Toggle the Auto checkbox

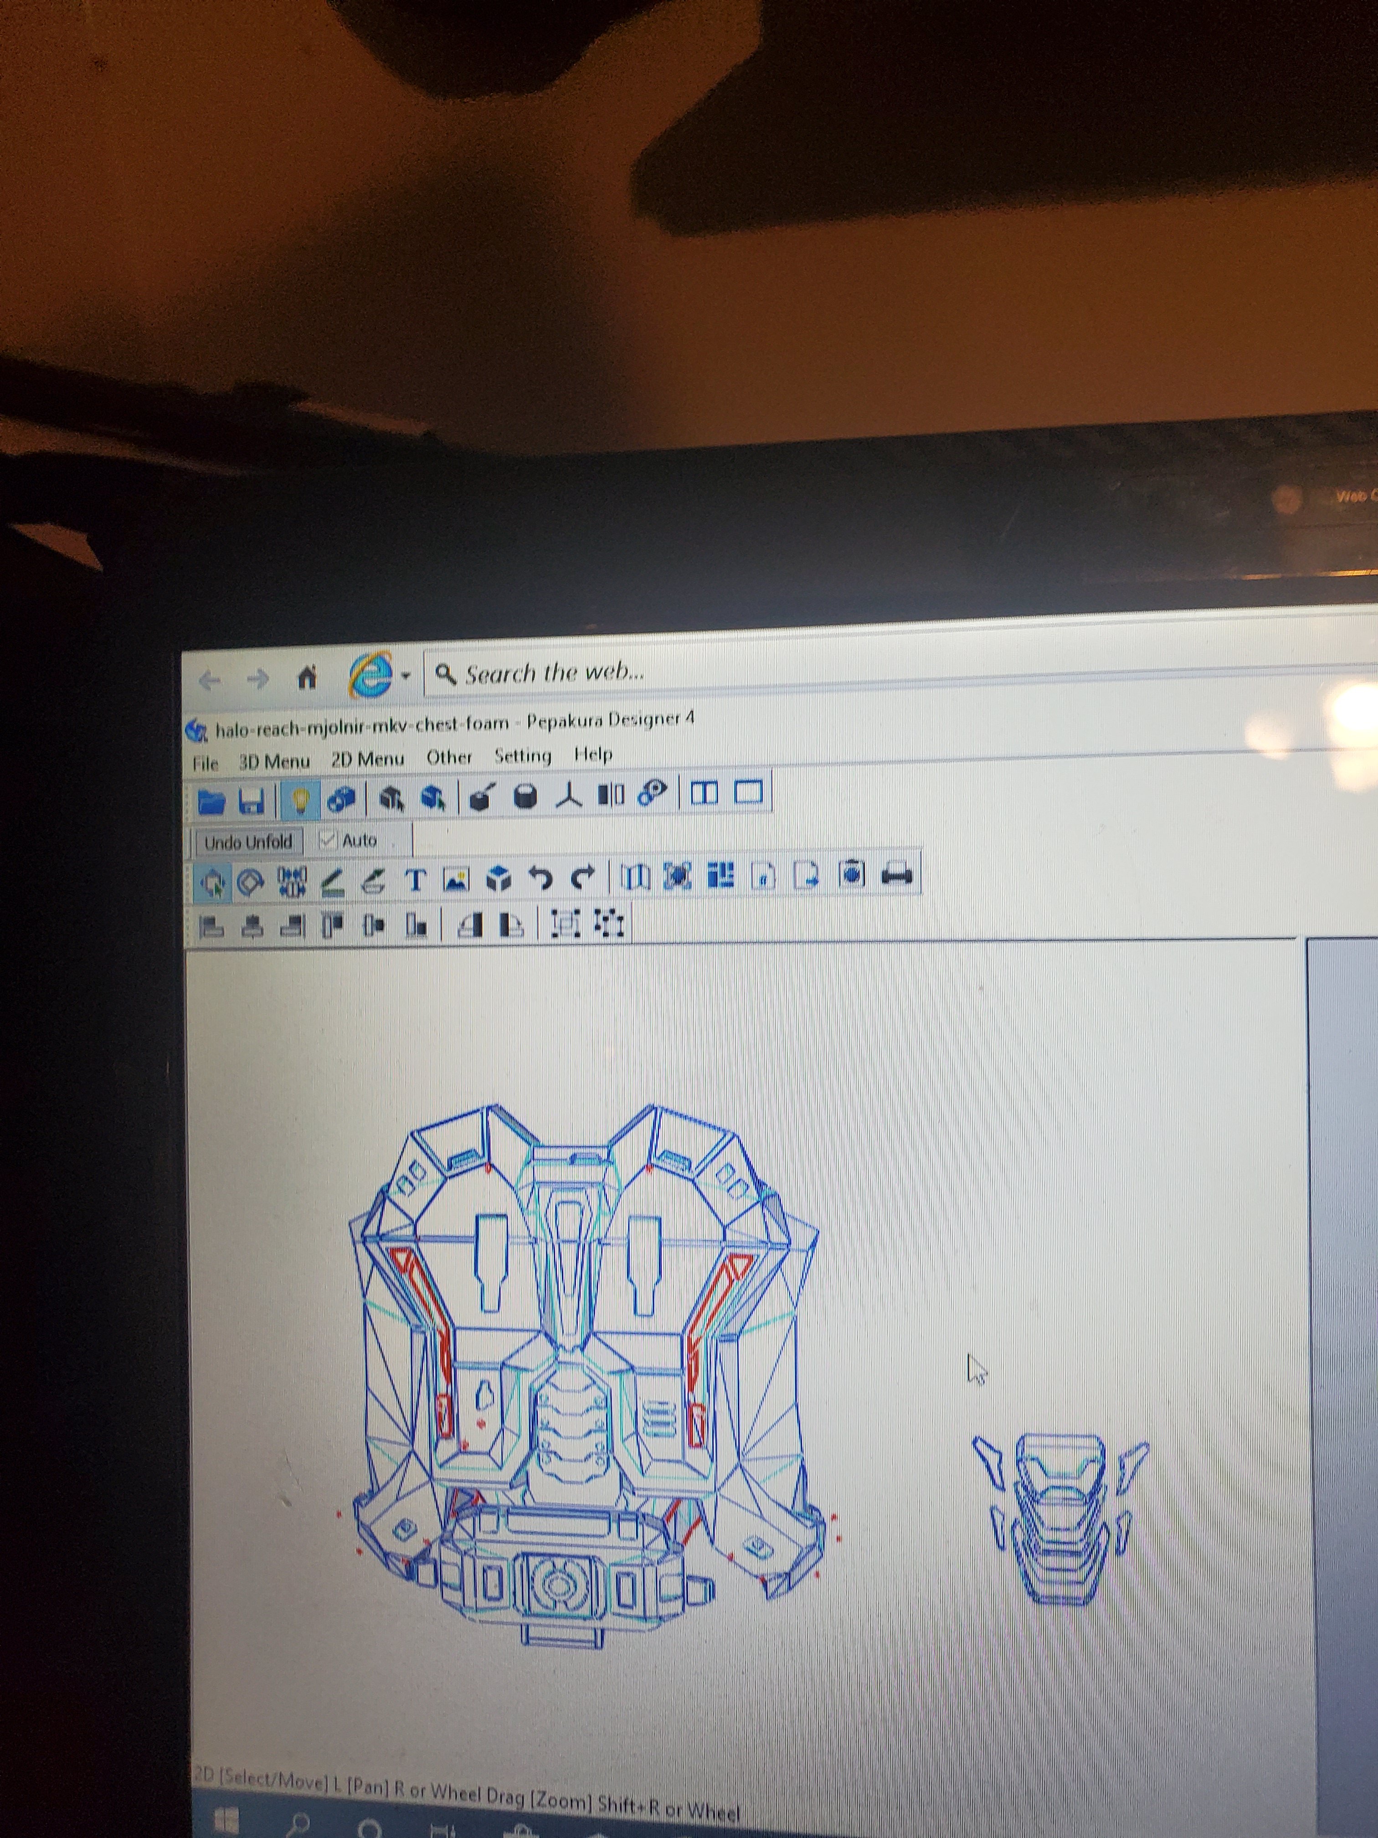click(x=327, y=839)
